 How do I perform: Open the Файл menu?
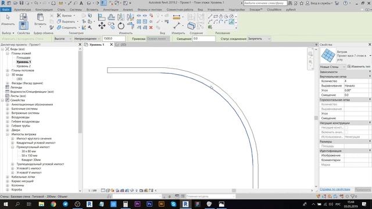[x=6, y=9]
